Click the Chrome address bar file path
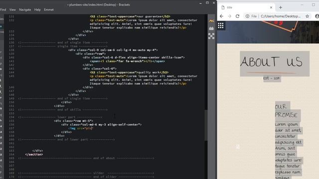The height and width of the screenshot is (179, 319). click(x=280, y=16)
